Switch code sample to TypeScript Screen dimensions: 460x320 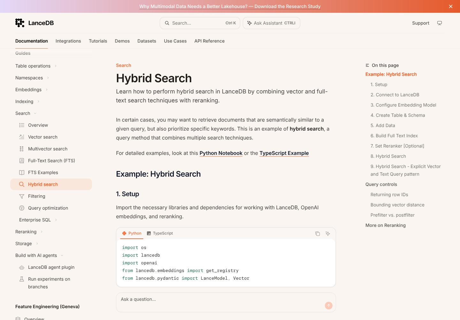(x=160, y=233)
